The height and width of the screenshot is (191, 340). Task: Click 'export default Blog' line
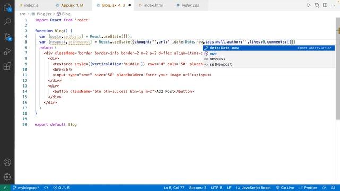coord(56,125)
